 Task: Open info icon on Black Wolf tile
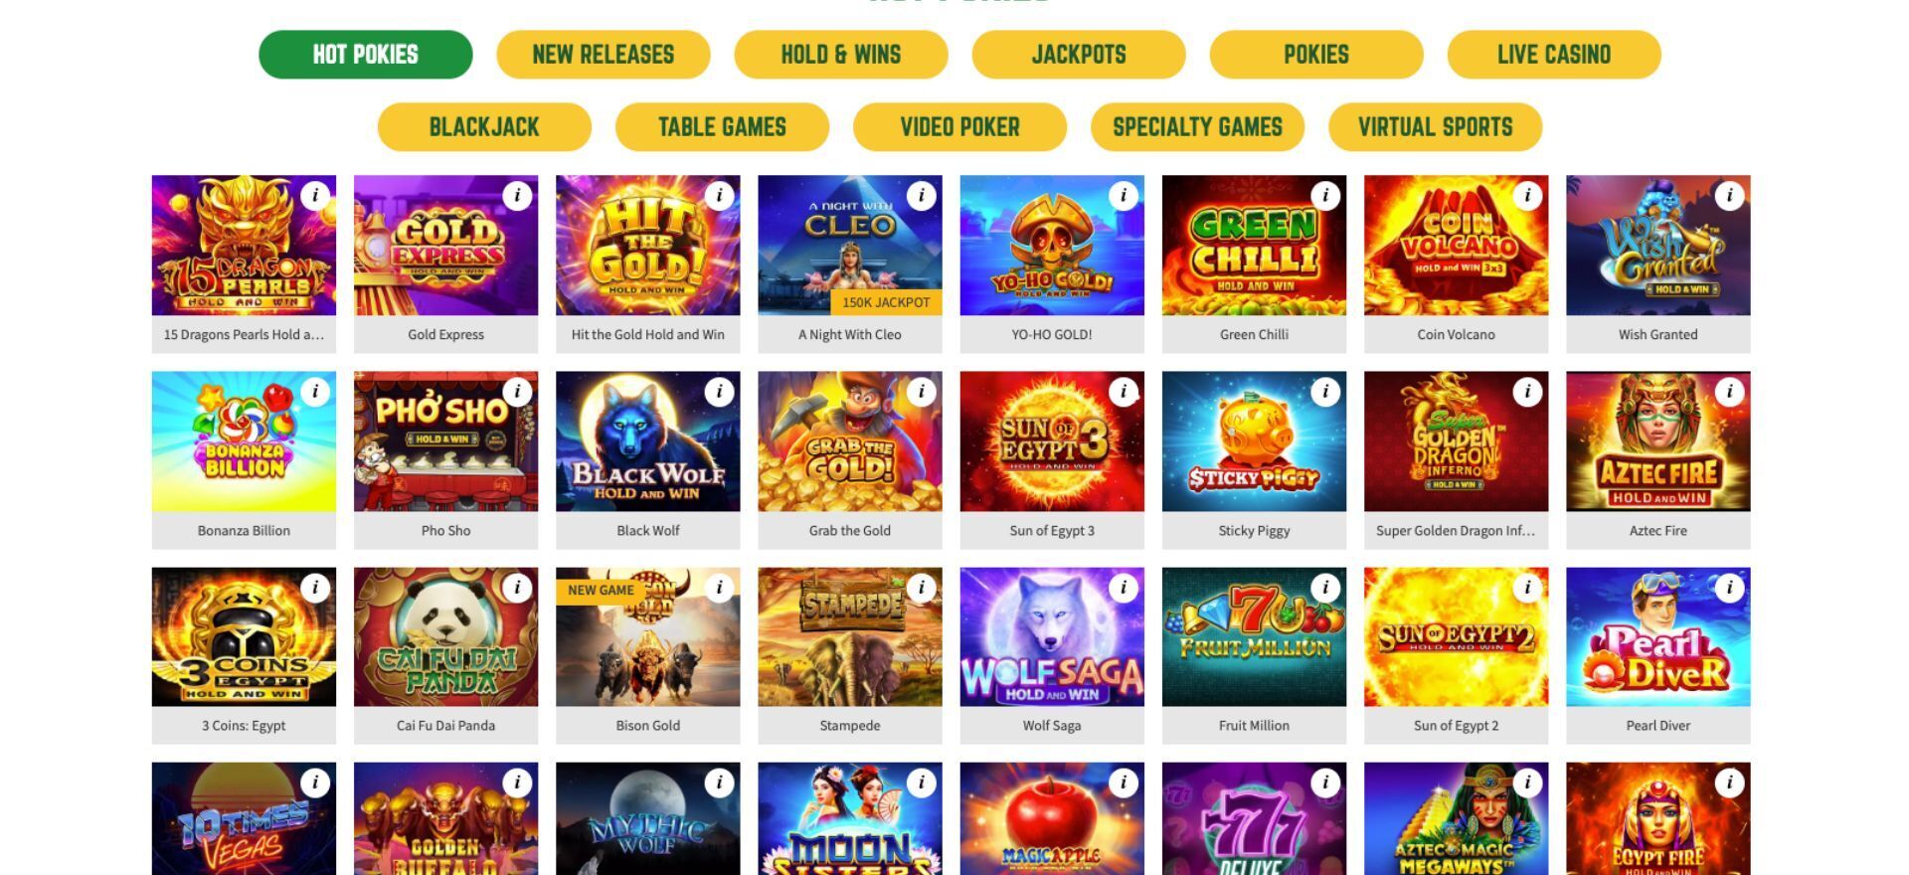click(x=719, y=392)
